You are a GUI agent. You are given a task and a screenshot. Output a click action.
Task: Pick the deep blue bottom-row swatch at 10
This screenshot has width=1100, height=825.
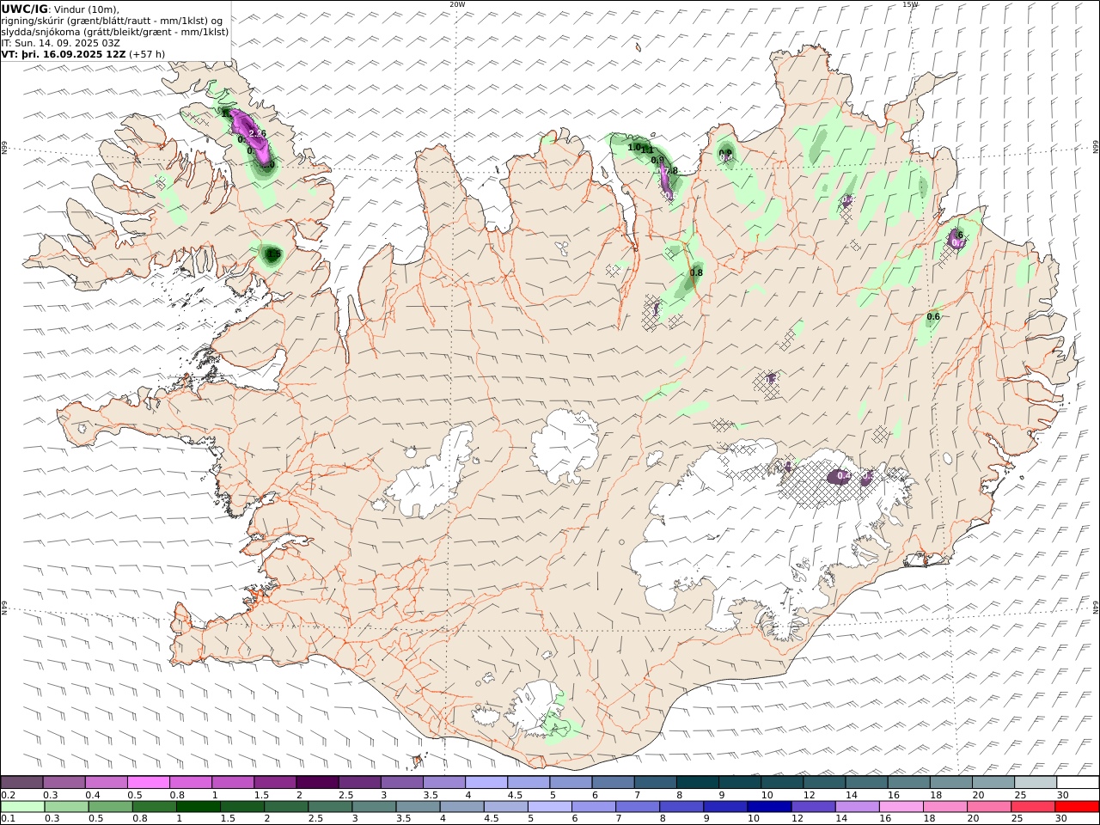pos(770,806)
